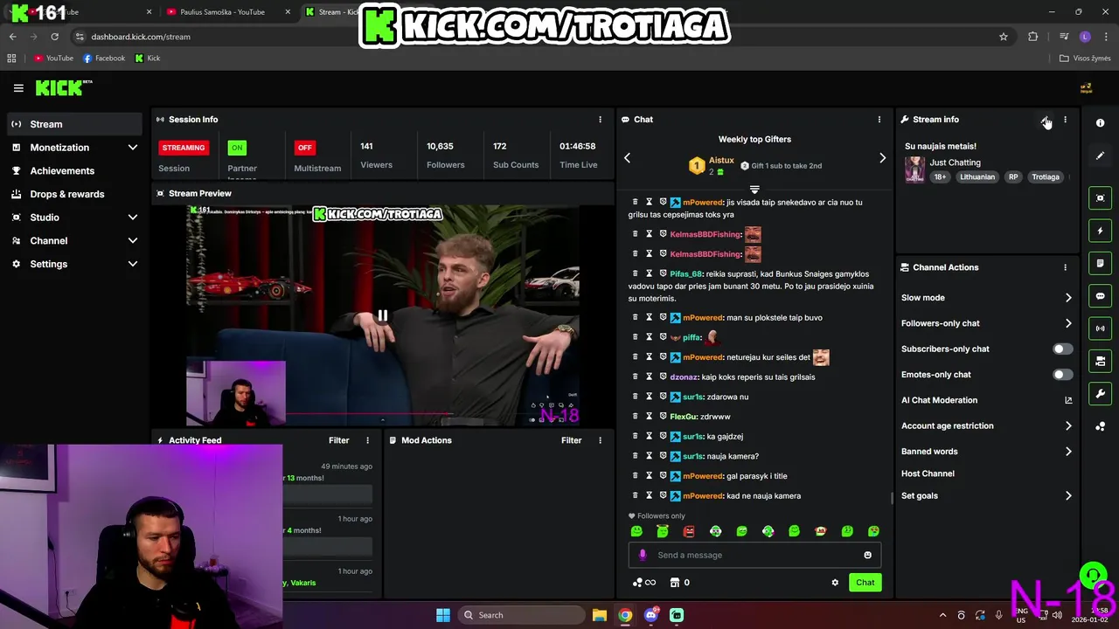Show previous weekly top gifters arrow
1119x629 pixels.
tap(627, 158)
